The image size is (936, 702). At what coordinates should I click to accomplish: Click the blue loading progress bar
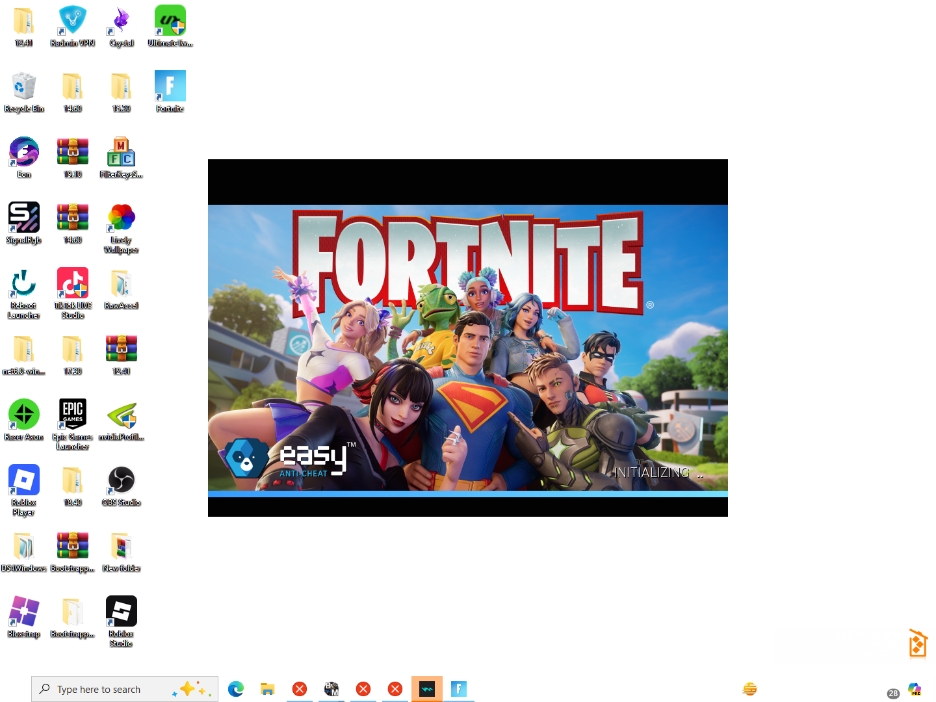468,494
